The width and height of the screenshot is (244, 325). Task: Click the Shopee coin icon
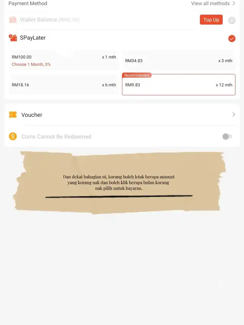point(13,136)
